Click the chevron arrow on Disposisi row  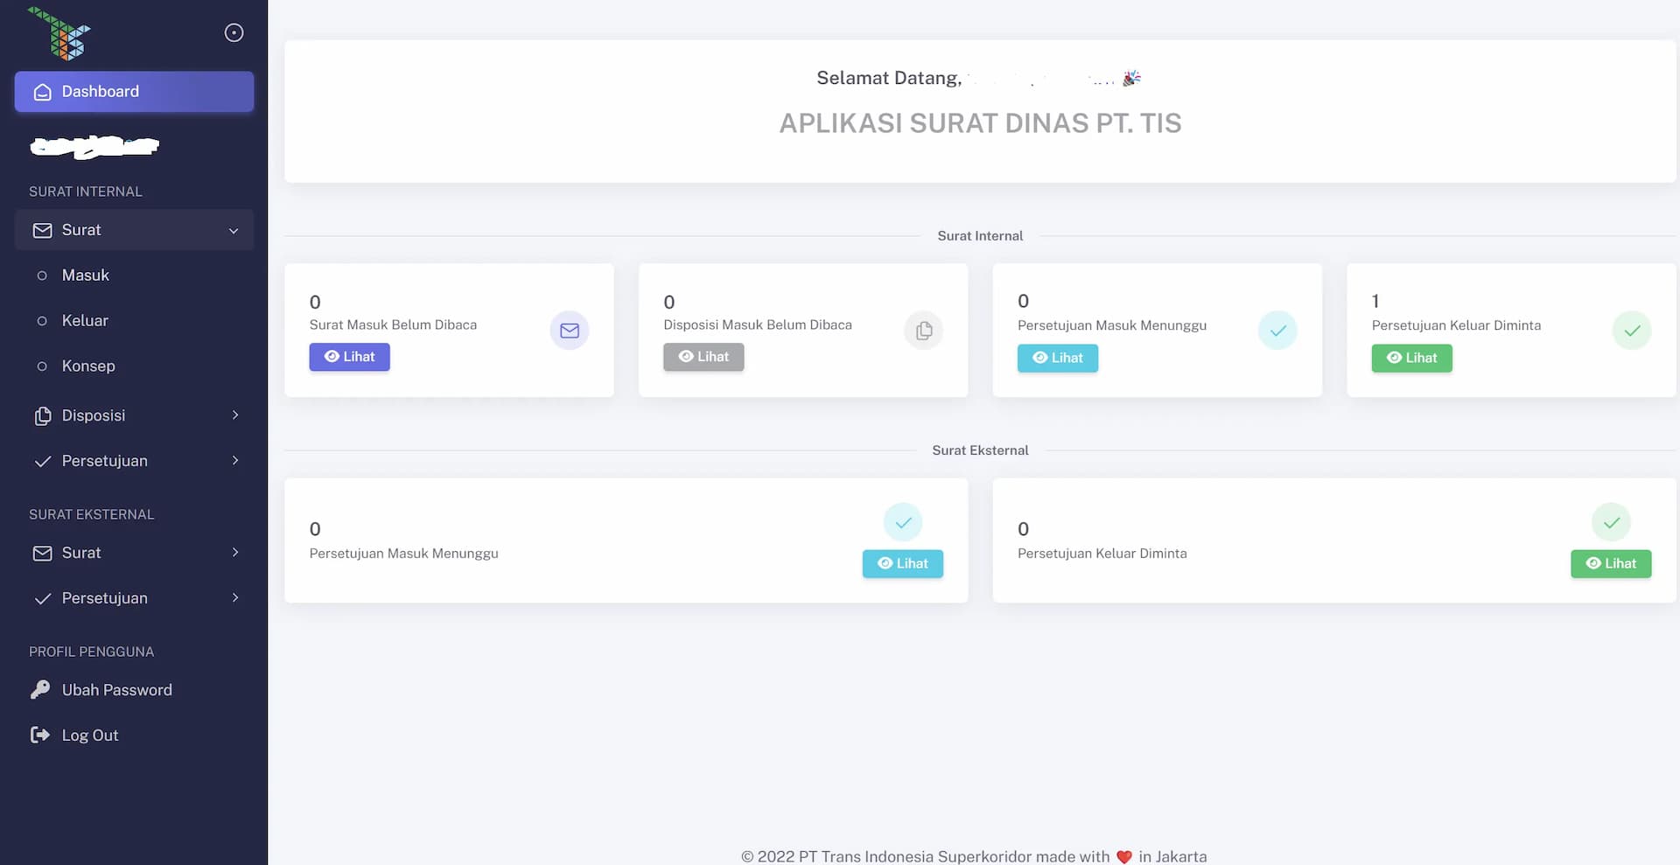click(x=234, y=415)
